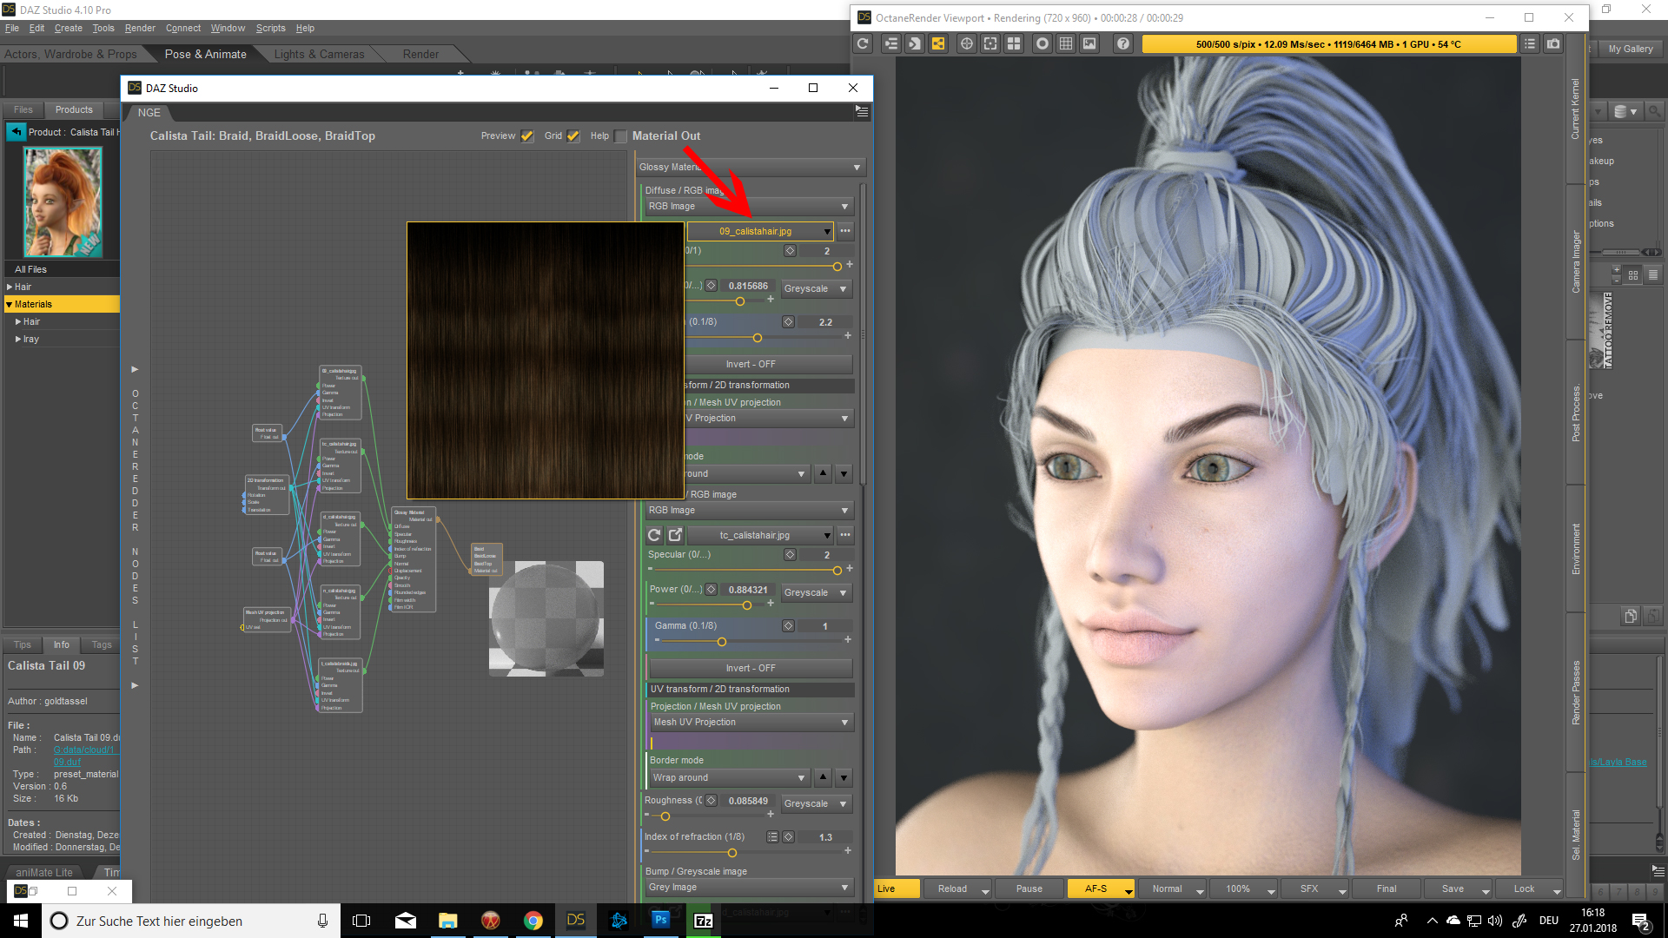
Task: Click the crosshair focus picker icon
Action: 966,44
